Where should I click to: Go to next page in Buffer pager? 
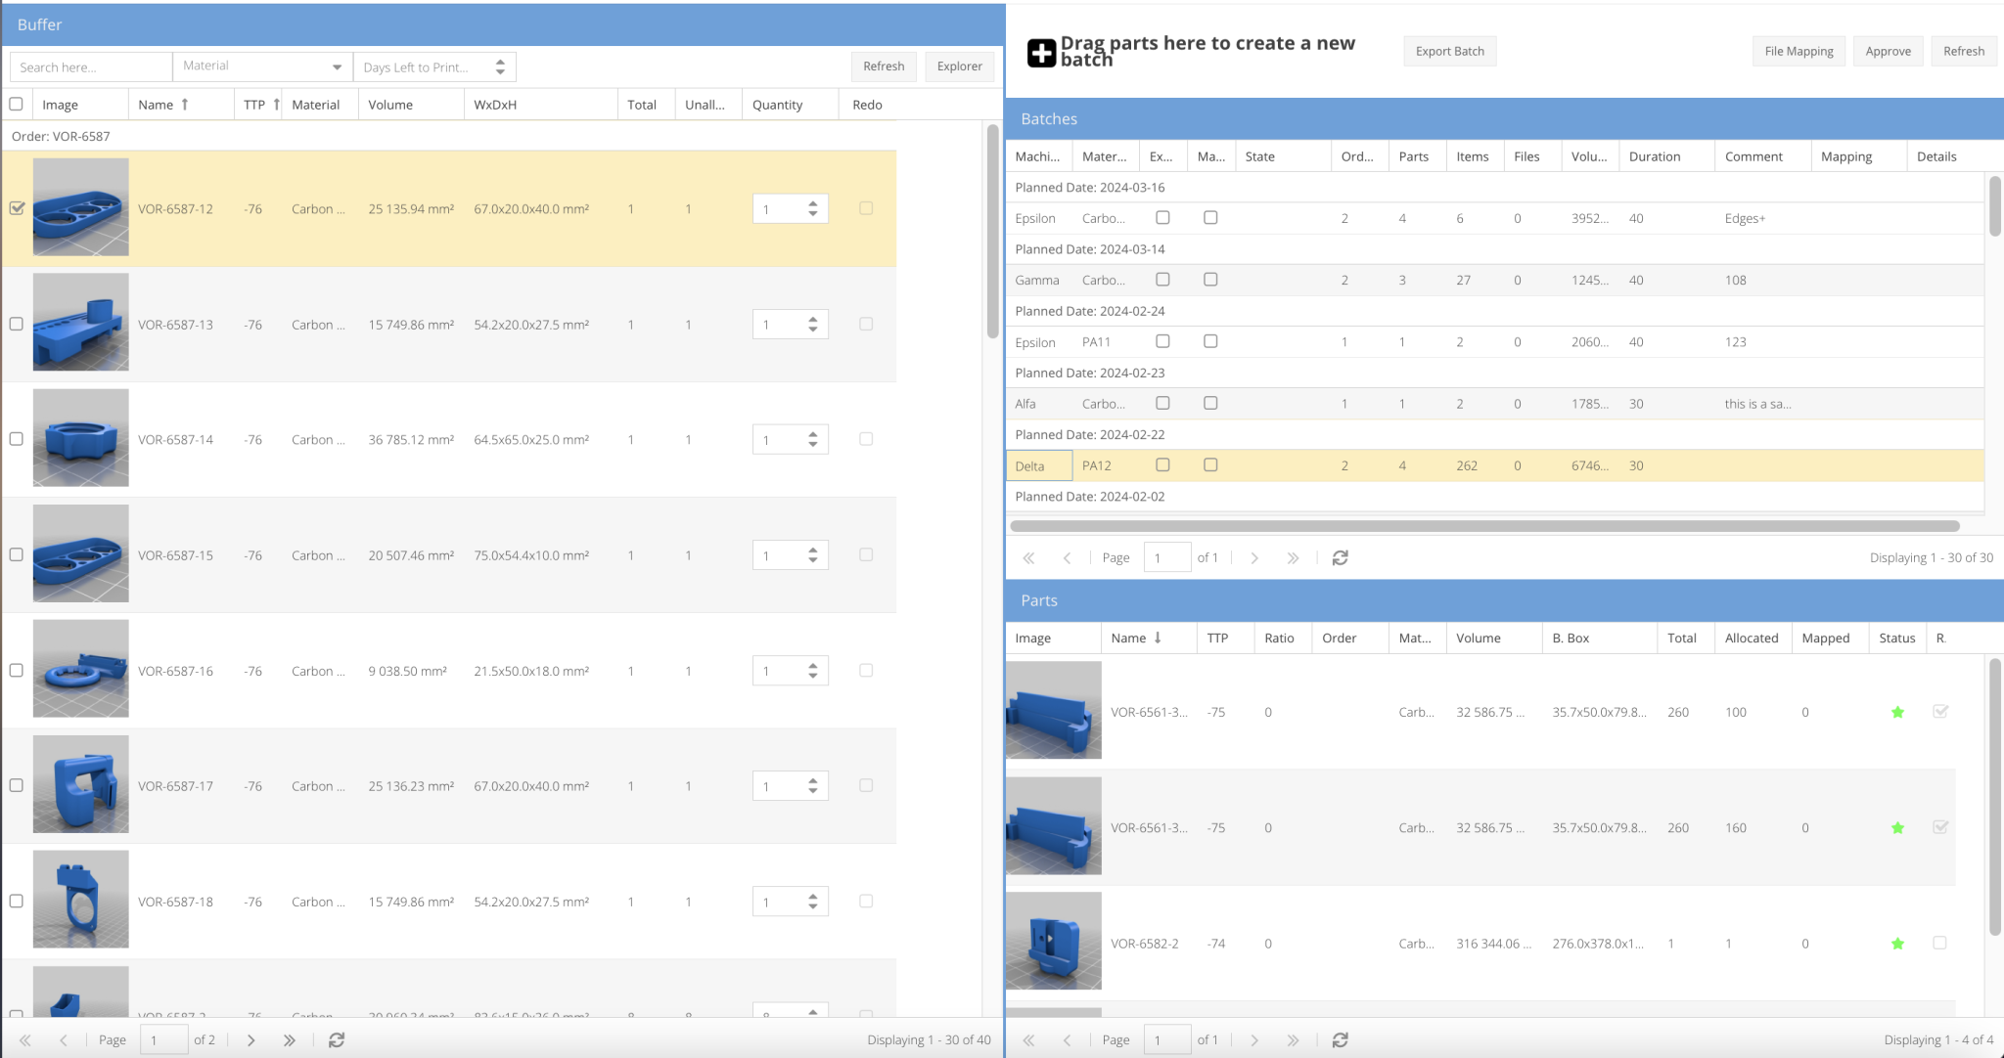(251, 1039)
